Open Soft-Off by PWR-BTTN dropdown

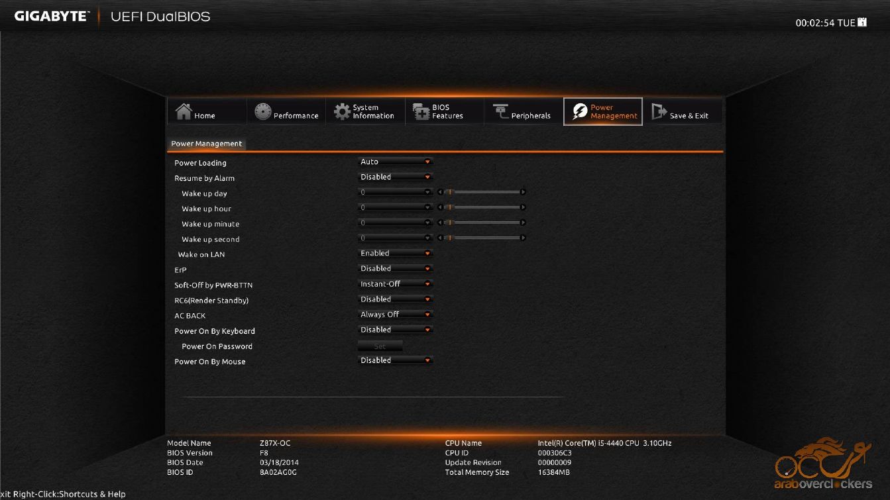[396, 283]
